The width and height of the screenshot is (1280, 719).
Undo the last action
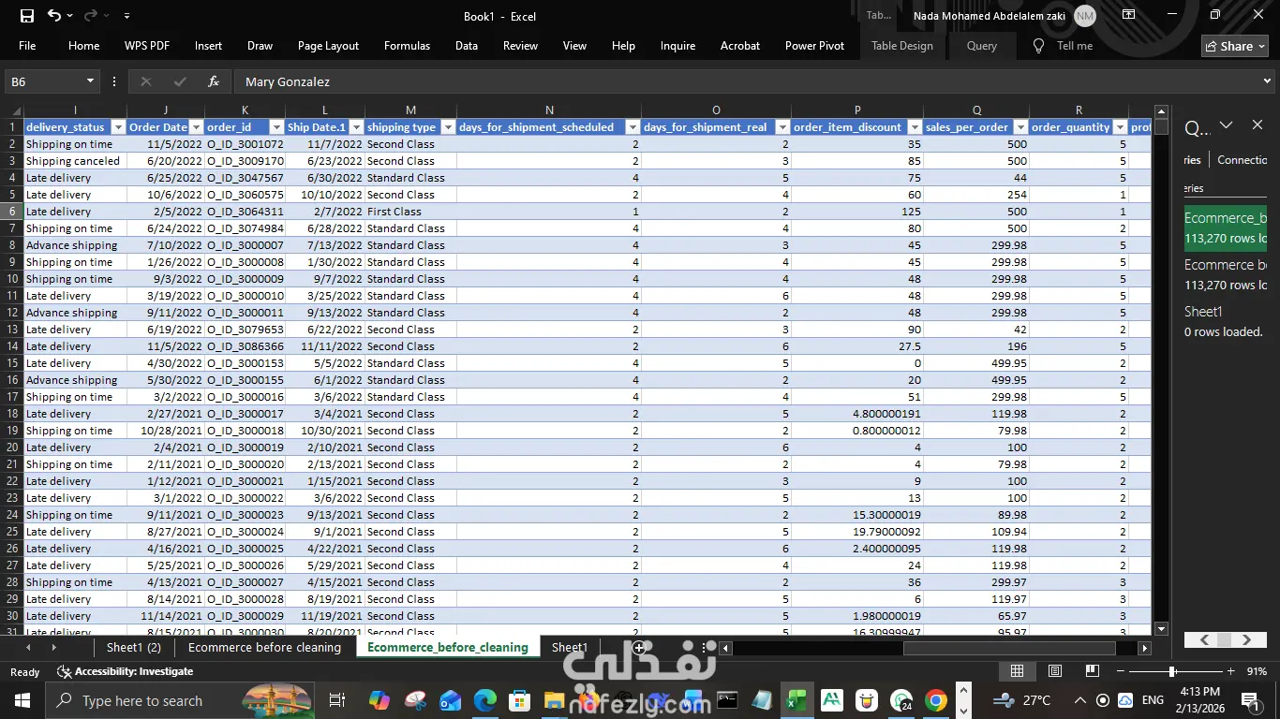point(54,16)
